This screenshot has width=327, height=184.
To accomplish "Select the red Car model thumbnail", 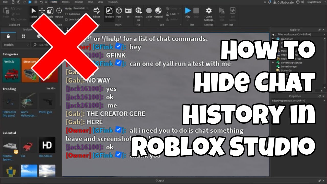I will pyautogui.click(x=29, y=145).
